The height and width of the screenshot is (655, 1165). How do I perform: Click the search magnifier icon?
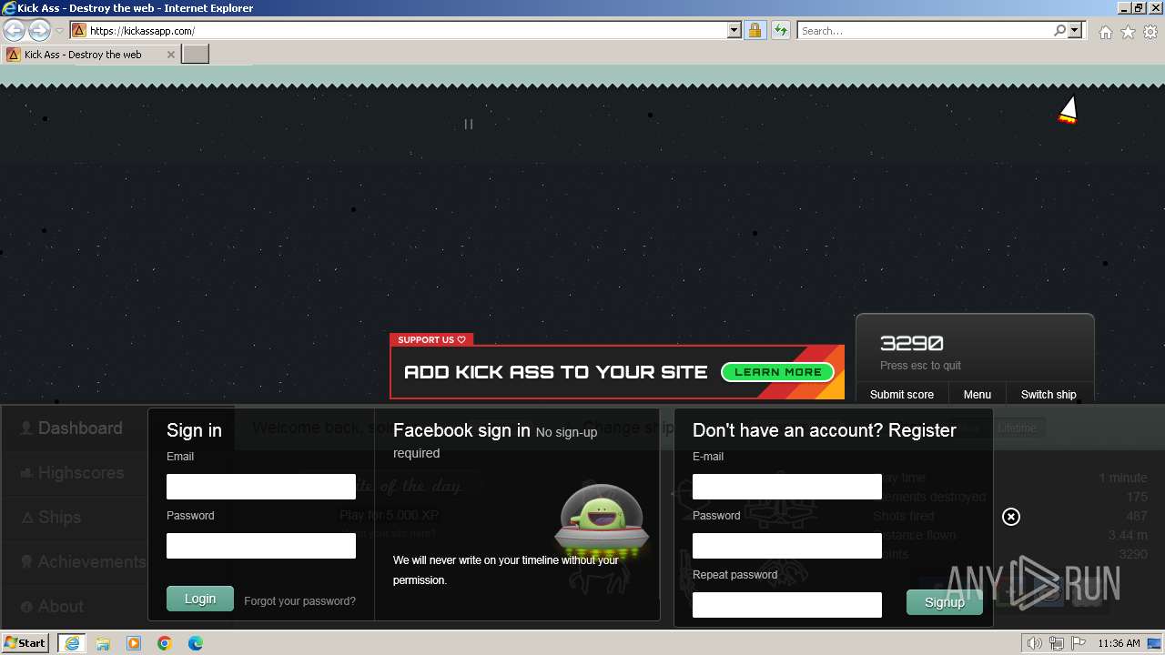point(1059,30)
